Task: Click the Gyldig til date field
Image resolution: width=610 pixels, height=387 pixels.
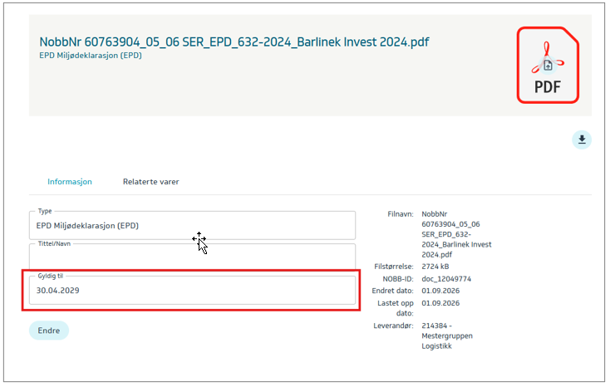Action: pos(192,290)
